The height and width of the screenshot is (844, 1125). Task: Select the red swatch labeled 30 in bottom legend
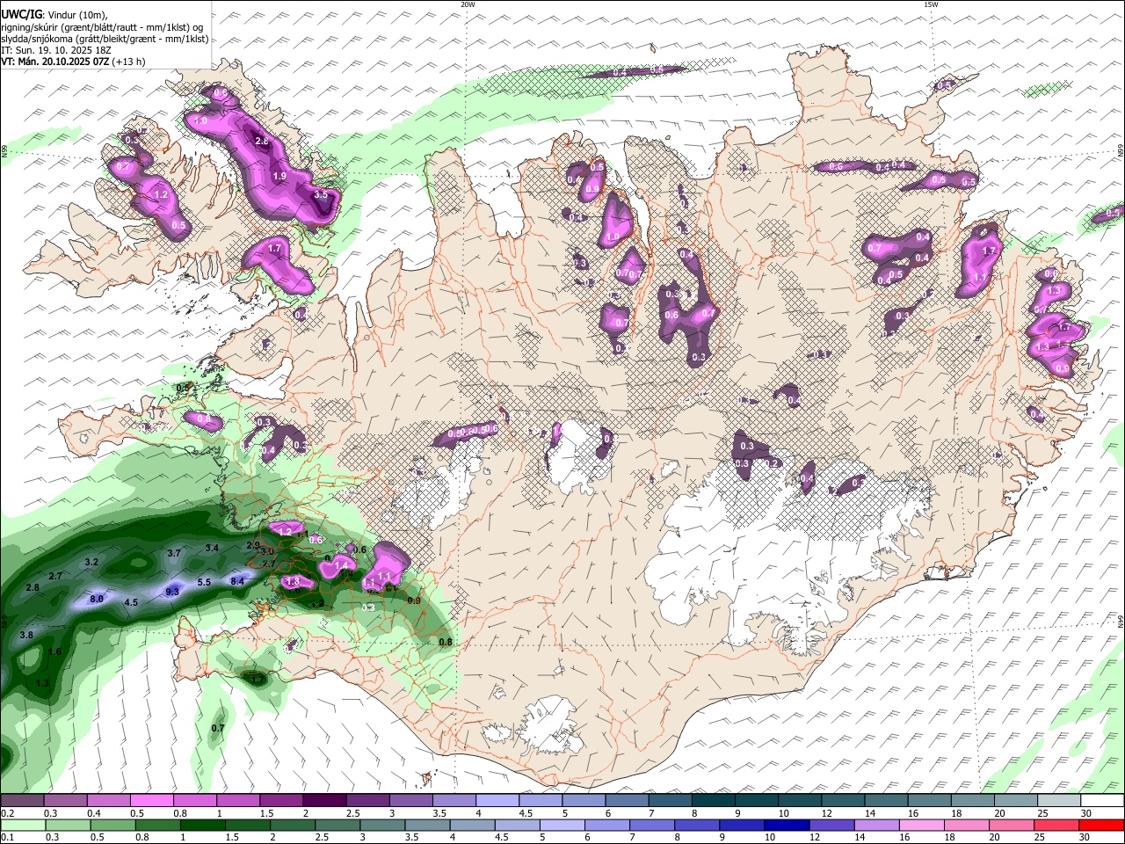[x=1102, y=825]
